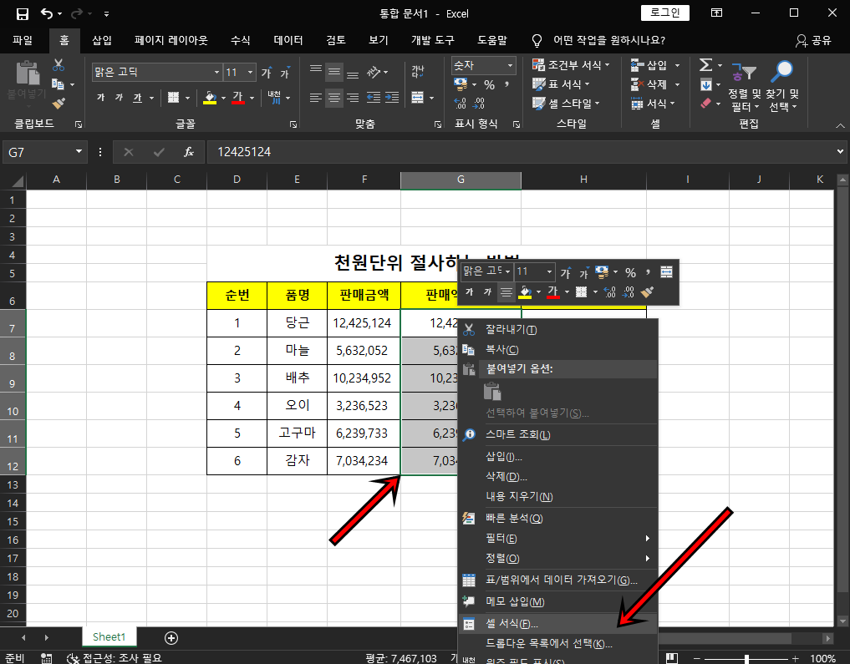Viewport: 850px width, 664px height.
Task: Choose Copy in the context menu
Action: point(557,350)
